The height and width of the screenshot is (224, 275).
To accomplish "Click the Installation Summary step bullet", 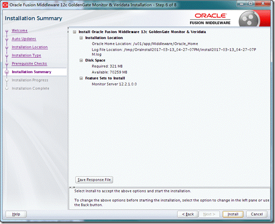I will point(7,72).
